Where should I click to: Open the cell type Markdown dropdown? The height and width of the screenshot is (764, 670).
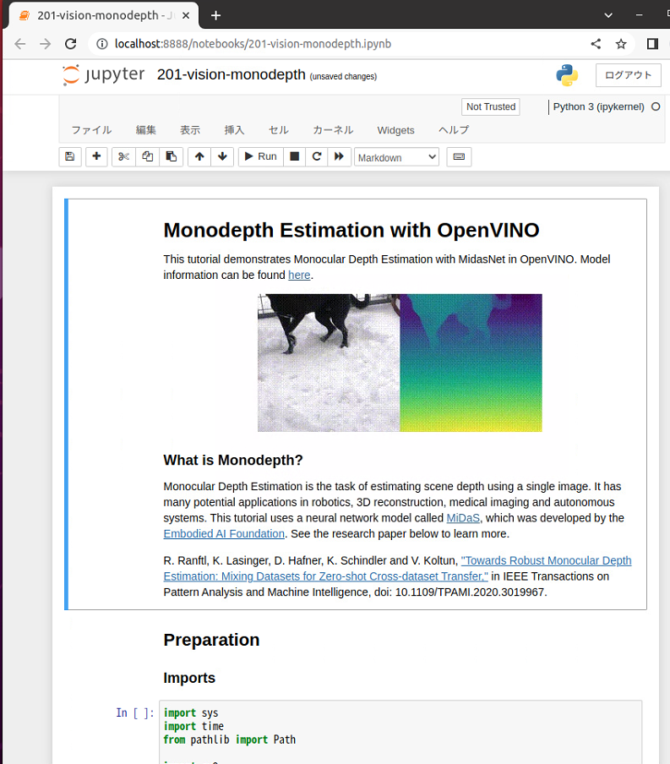tap(396, 157)
